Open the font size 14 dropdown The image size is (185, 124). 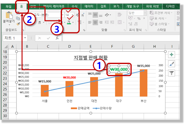(x=72, y=15)
